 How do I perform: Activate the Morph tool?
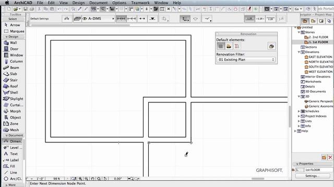[13, 111]
